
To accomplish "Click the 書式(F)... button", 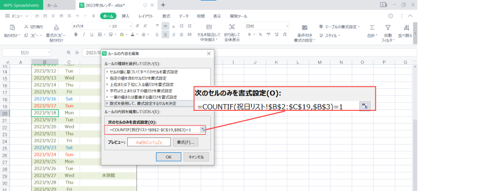I will (x=186, y=142).
